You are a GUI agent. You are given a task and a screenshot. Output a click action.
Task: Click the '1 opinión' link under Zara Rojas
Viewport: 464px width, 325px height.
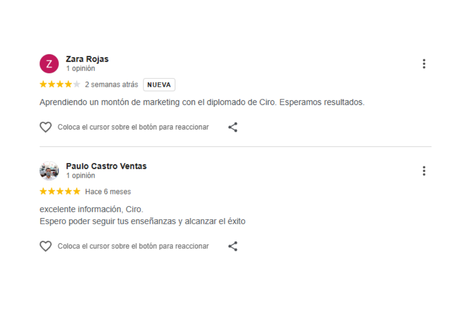coord(81,68)
